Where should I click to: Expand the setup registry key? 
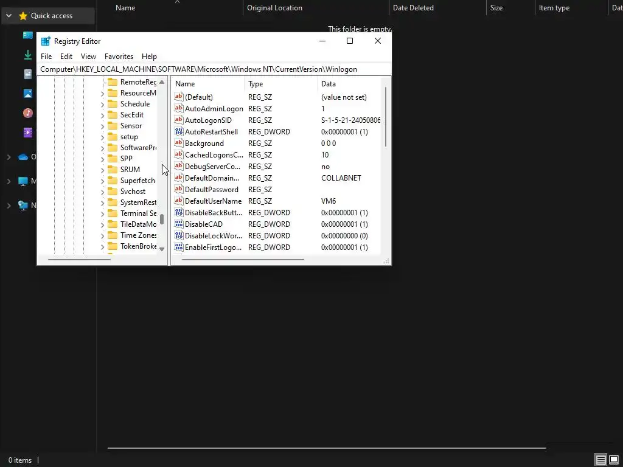click(x=102, y=137)
